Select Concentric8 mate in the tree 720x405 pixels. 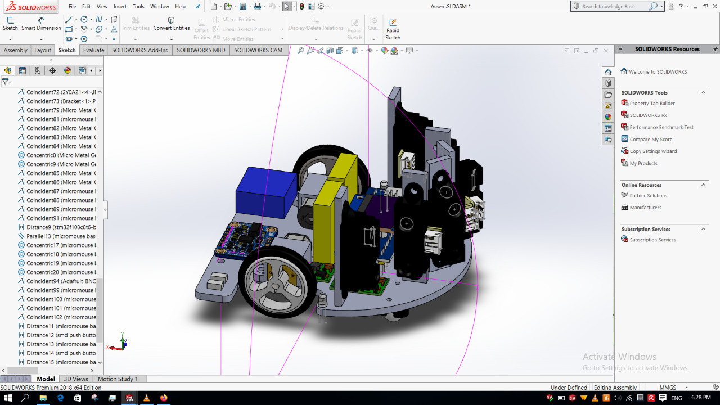point(56,155)
